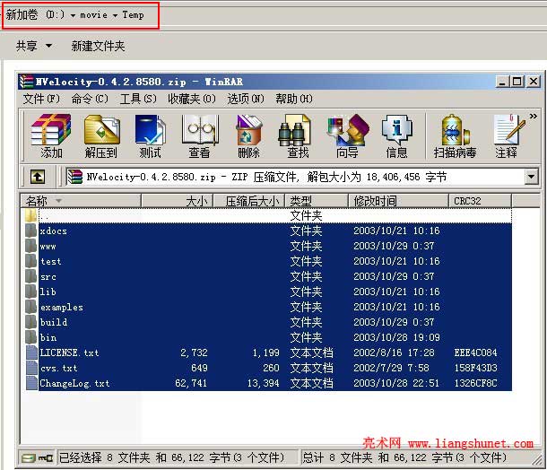Click the examples folder icon
Screen dimensions: 547x470
point(31,307)
